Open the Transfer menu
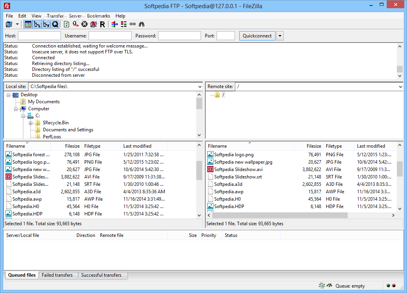407x293 pixels. pos(55,16)
